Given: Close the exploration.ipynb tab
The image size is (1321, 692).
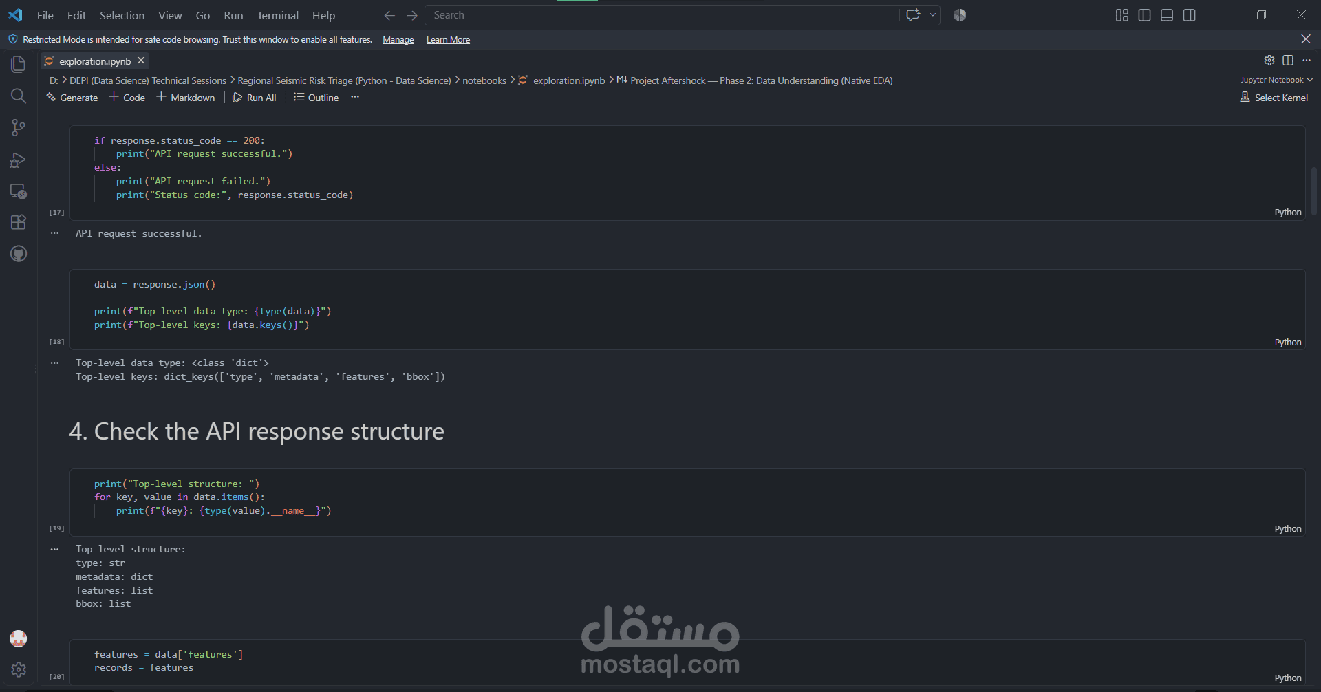Looking at the screenshot, I should (141, 61).
